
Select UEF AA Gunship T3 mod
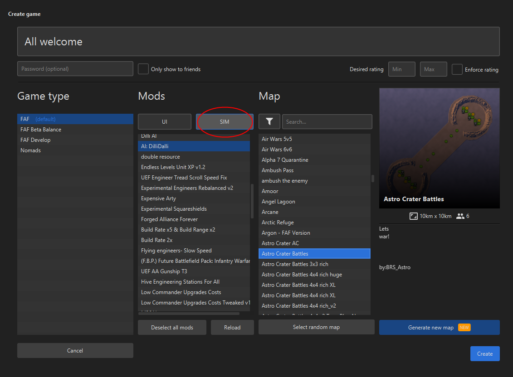pos(194,271)
